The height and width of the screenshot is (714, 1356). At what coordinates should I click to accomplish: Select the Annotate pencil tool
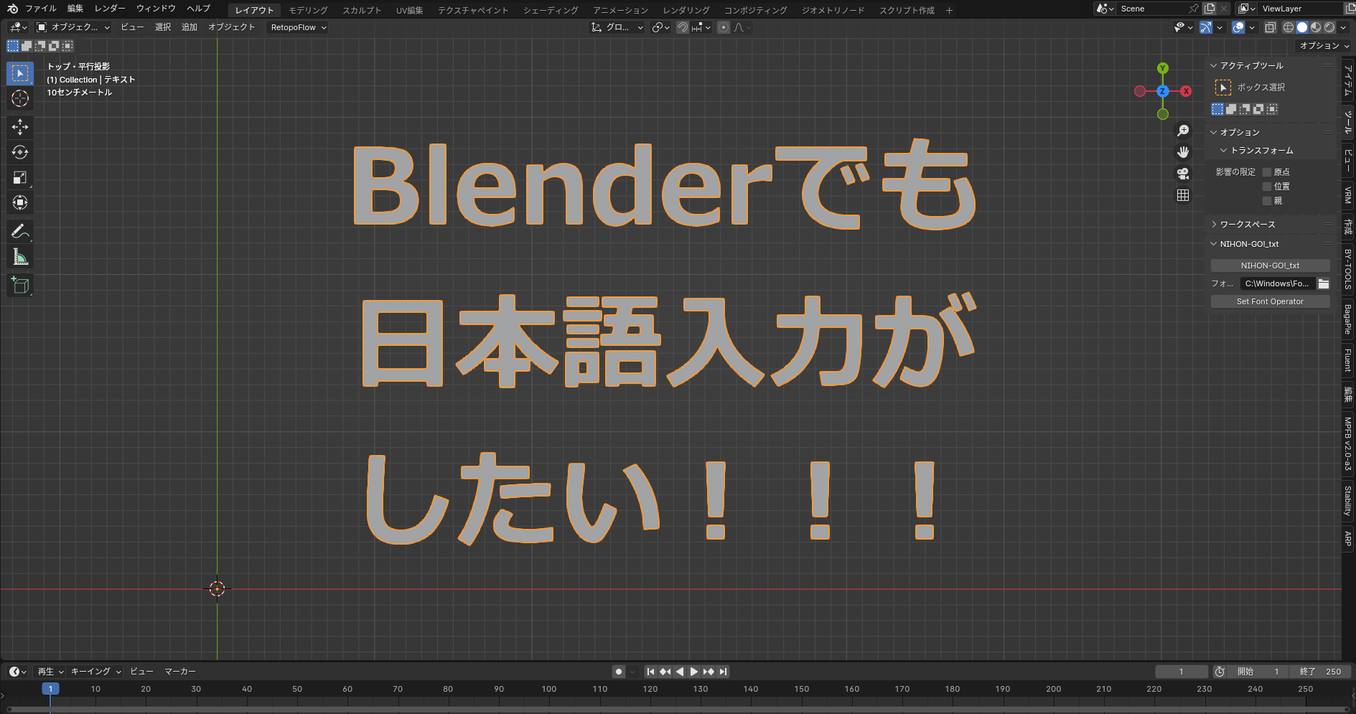coord(20,231)
